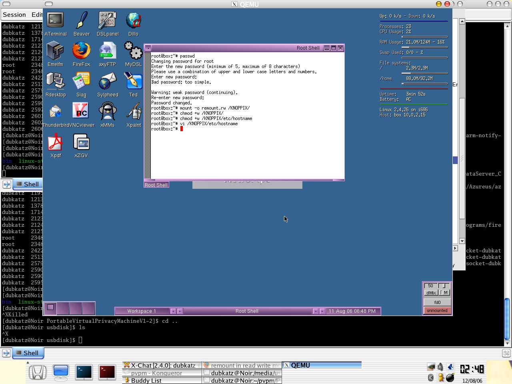Click previous window arrow beside Root Shell
Image resolution: width=512 pixels, height=384 pixels.
(315, 311)
